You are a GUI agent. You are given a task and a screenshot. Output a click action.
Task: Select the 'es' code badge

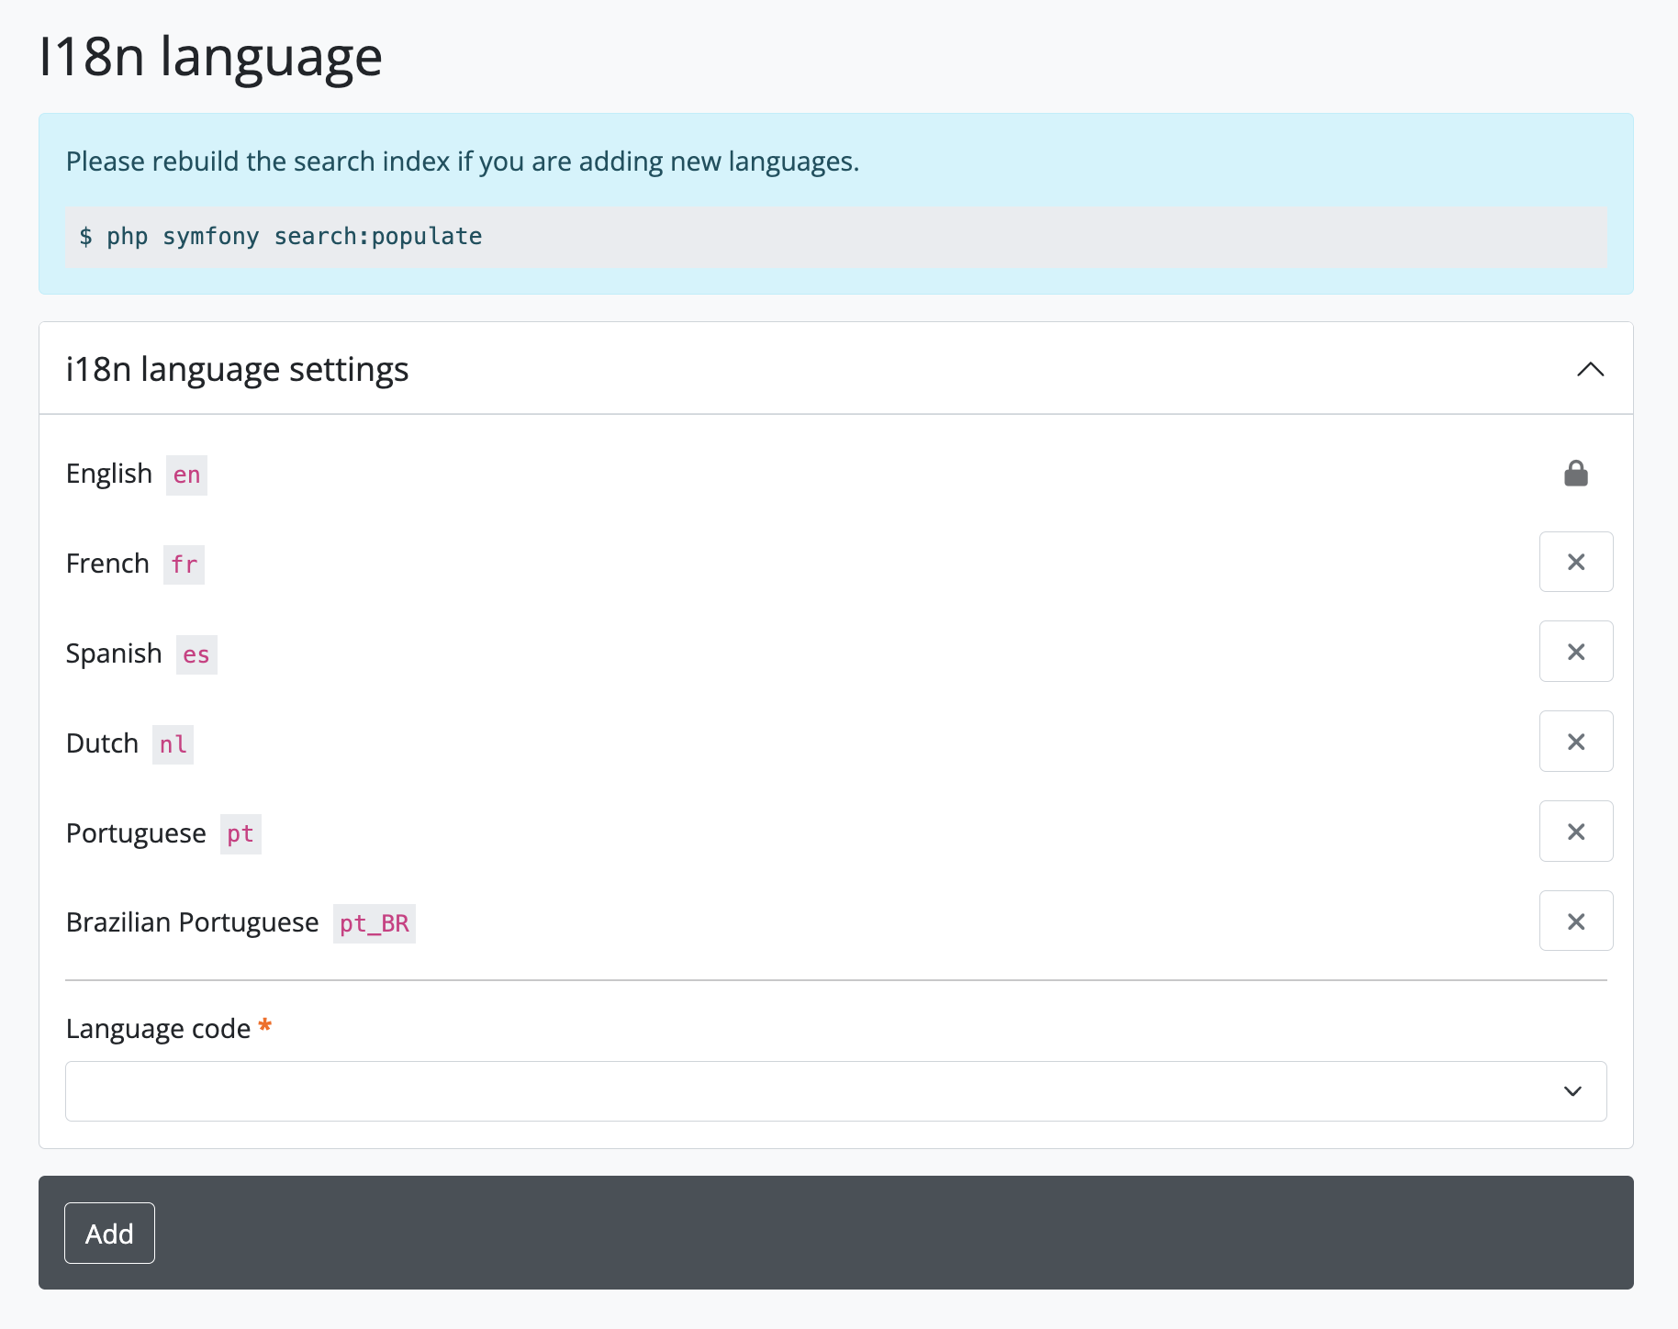click(x=196, y=655)
